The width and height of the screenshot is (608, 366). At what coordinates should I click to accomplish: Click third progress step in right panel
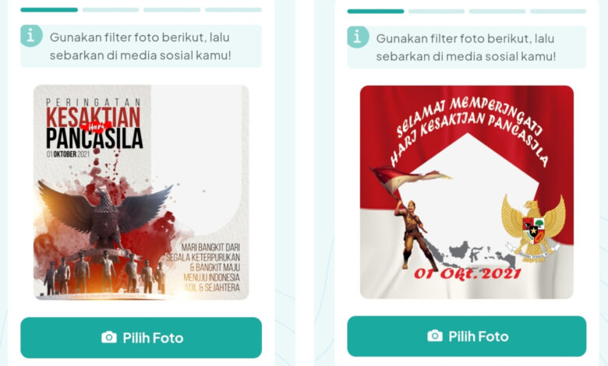click(497, 11)
